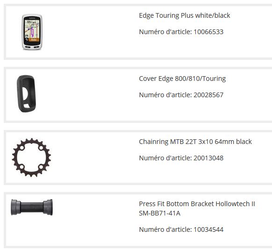Click Press Fit Bottom Bracket Hollowtech II title
The image size is (272, 251).
197,204
